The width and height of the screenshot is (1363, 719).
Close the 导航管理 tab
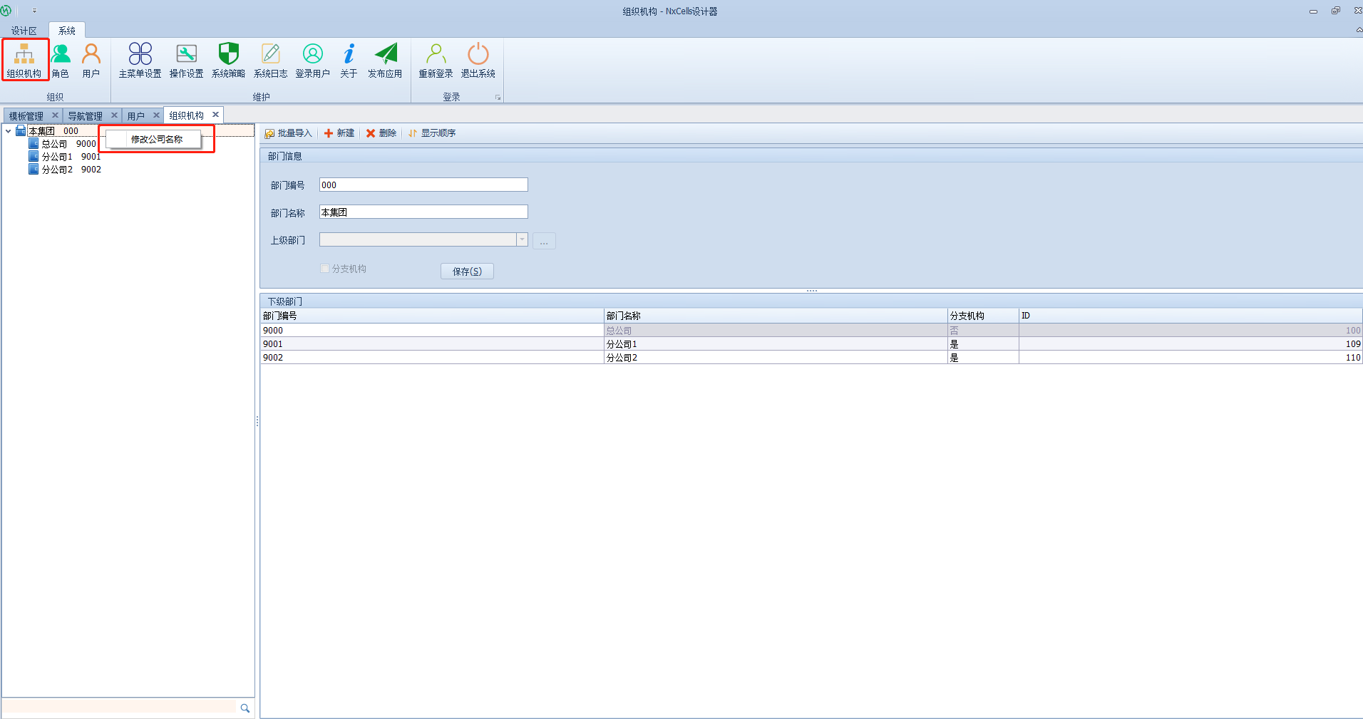(114, 115)
